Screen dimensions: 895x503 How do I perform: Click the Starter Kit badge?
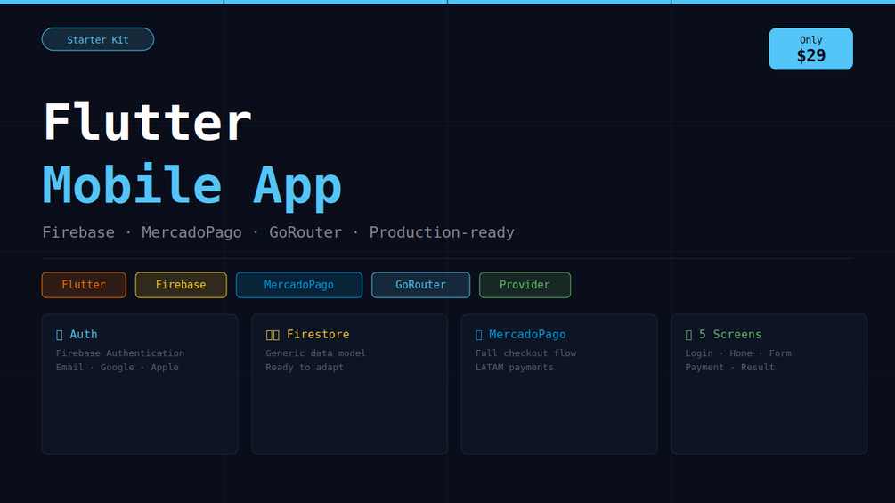tap(98, 39)
